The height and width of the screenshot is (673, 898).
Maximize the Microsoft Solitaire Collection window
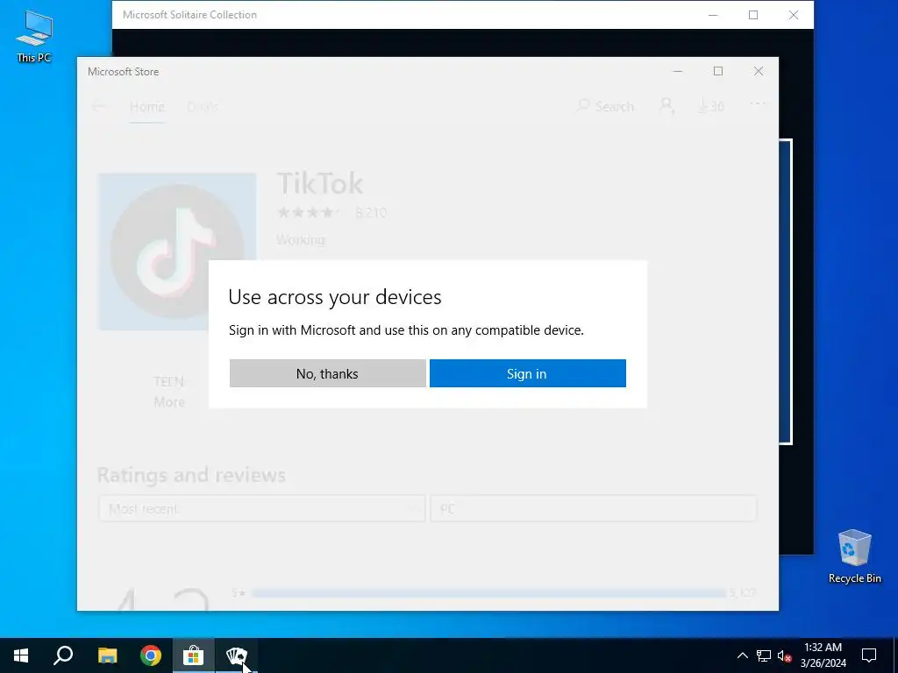click(753, 15)
